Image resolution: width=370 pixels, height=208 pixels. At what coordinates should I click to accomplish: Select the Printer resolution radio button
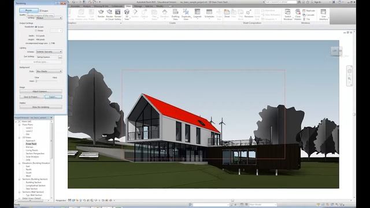pos(36,31)
